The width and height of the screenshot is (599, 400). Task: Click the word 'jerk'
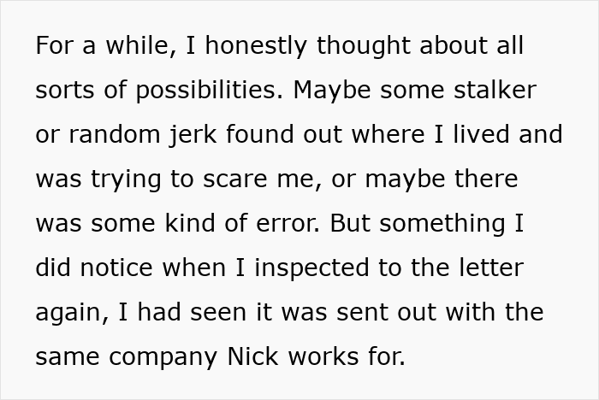[x=193, y=135]
